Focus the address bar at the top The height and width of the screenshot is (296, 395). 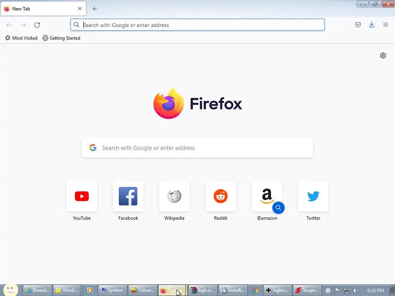pos(197,25)
